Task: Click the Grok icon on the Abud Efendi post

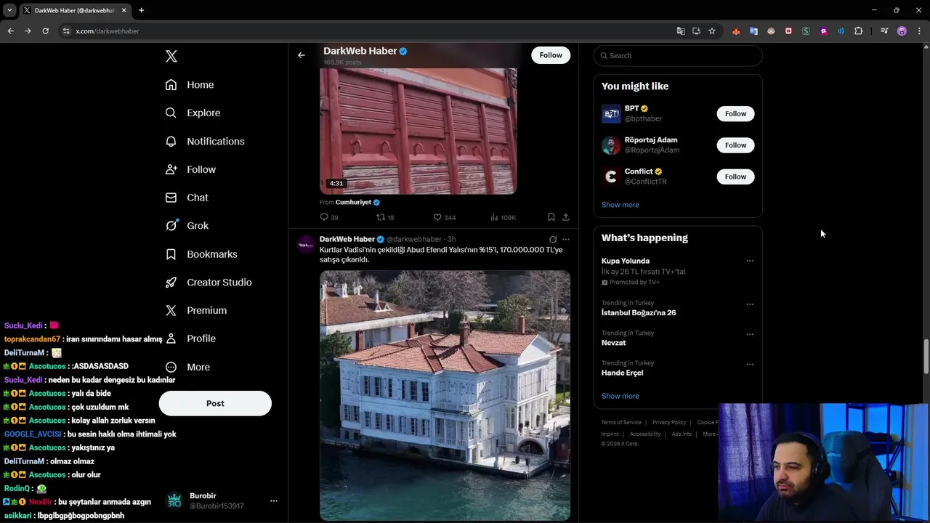Action: (553, 239)
